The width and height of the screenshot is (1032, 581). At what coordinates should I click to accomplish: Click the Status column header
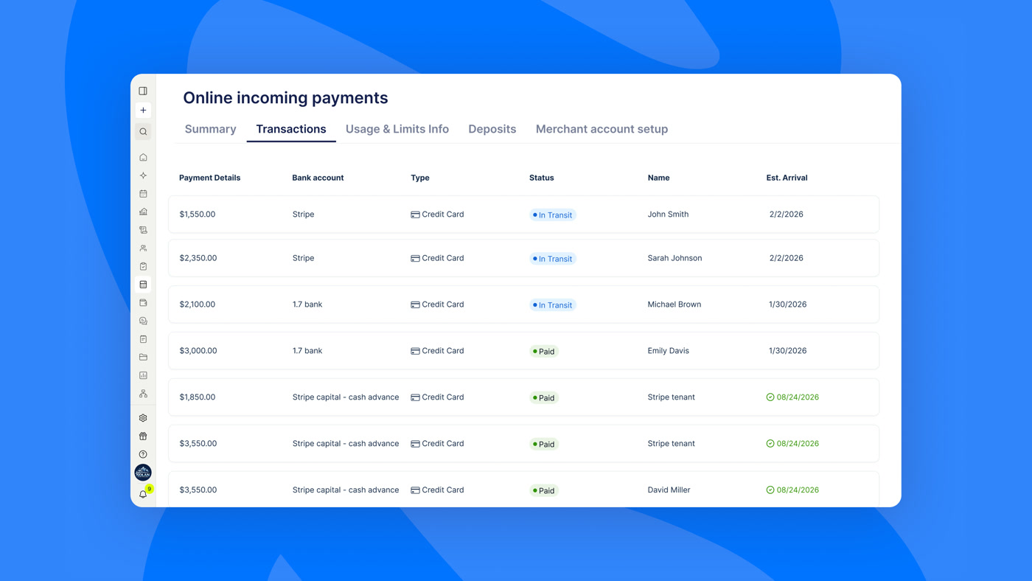click(542, 178)
